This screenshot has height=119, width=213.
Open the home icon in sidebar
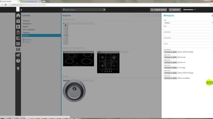[18, 16]
